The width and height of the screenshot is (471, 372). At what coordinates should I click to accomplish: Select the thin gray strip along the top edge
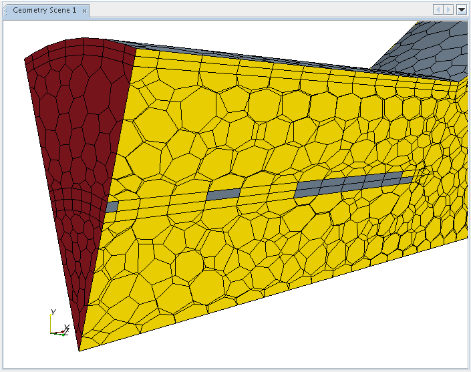tap(254, 57)
